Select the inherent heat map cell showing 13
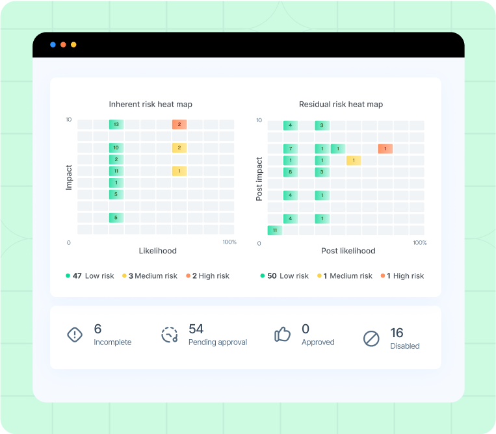Viewport: 496px width, 434px height. pos(116,124)
